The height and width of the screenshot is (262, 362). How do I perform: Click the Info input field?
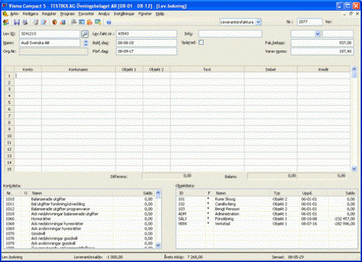230,34
